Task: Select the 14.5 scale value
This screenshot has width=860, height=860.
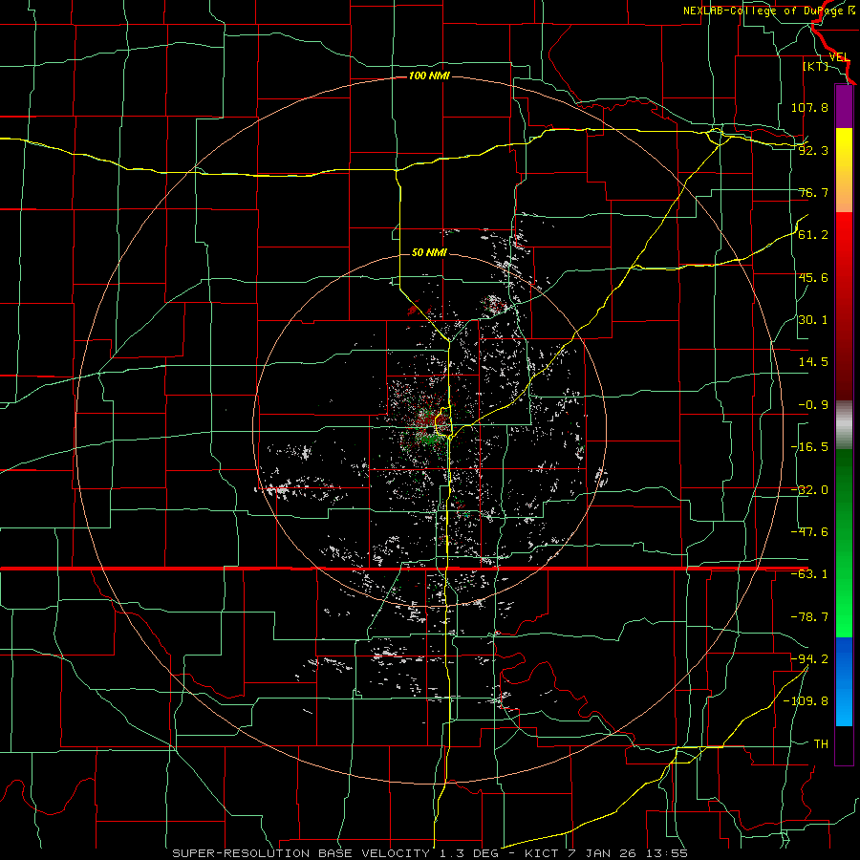Action: coord(813,362)
